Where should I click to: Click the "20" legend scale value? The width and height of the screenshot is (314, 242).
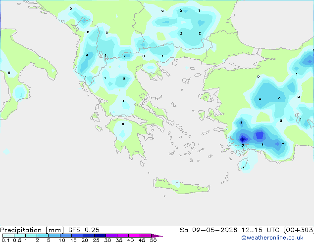coord(85,240)
